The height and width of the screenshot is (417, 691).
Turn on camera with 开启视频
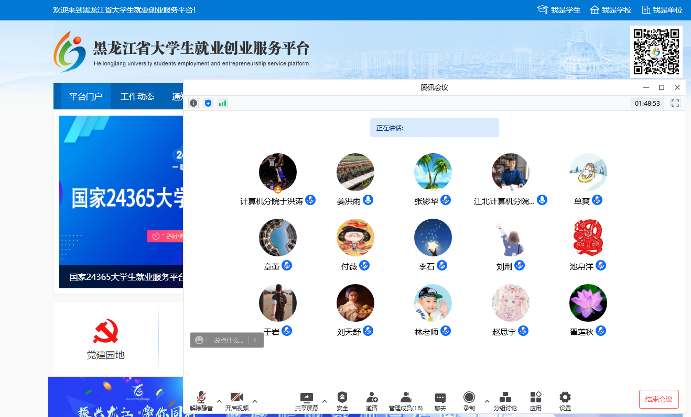[x=237, y=401]
